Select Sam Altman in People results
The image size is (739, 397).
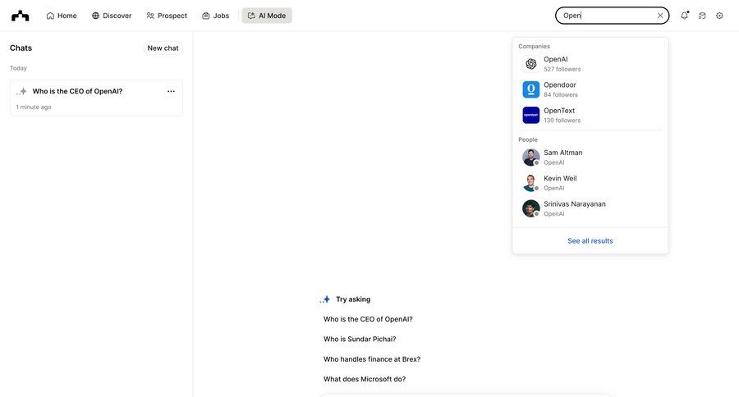[x=590, y=157]
